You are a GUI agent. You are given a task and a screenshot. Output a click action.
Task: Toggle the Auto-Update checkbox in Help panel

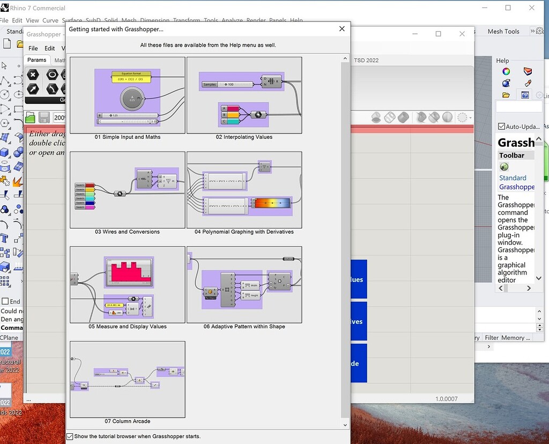click(x=502, y=127)
